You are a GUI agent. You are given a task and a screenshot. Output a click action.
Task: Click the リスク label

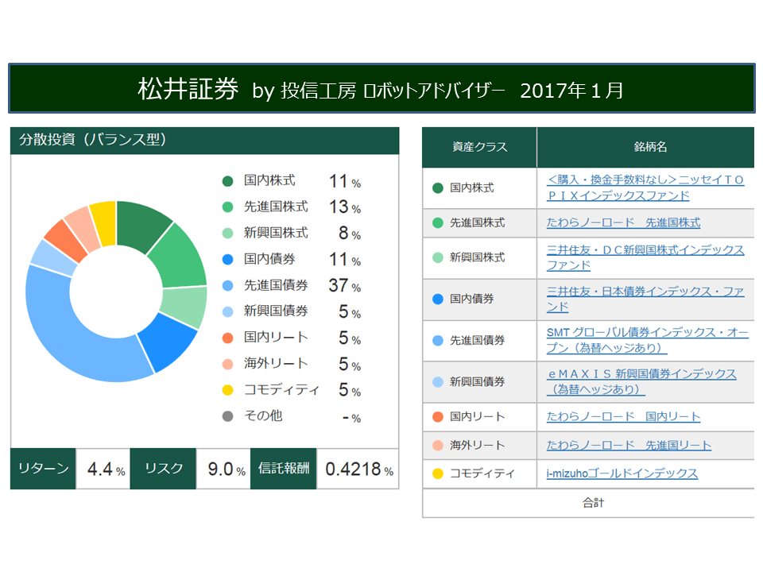[x=164, y=469]
